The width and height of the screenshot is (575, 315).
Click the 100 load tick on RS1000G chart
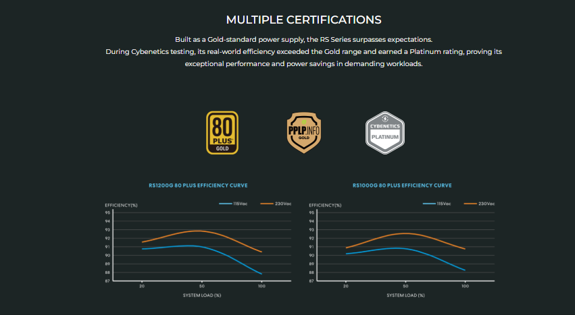coord(465,287)
